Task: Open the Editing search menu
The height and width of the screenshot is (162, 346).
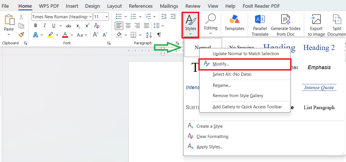Action: click(x=211, y=25)
